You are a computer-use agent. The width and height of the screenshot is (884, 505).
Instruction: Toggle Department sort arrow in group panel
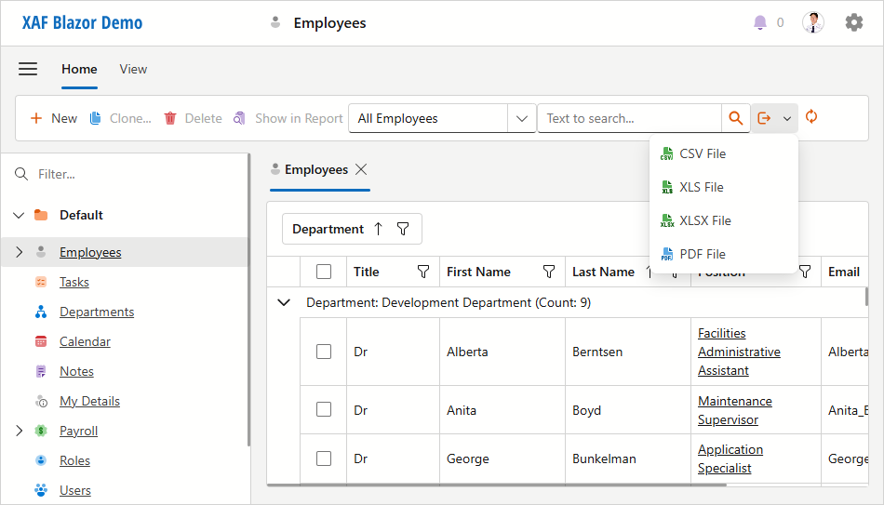coord(379,229)
